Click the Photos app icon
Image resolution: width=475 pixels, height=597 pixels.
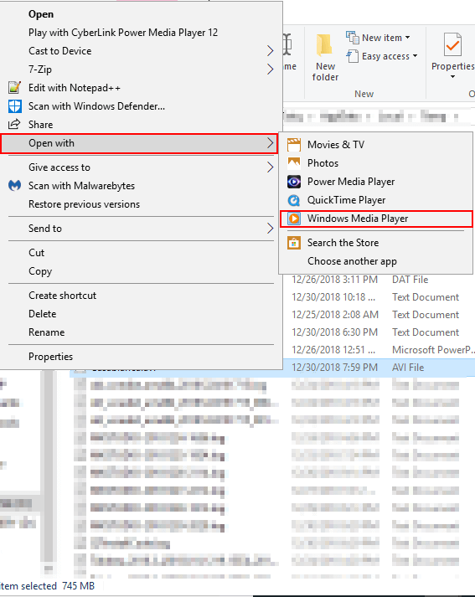(x=294, y=163)
